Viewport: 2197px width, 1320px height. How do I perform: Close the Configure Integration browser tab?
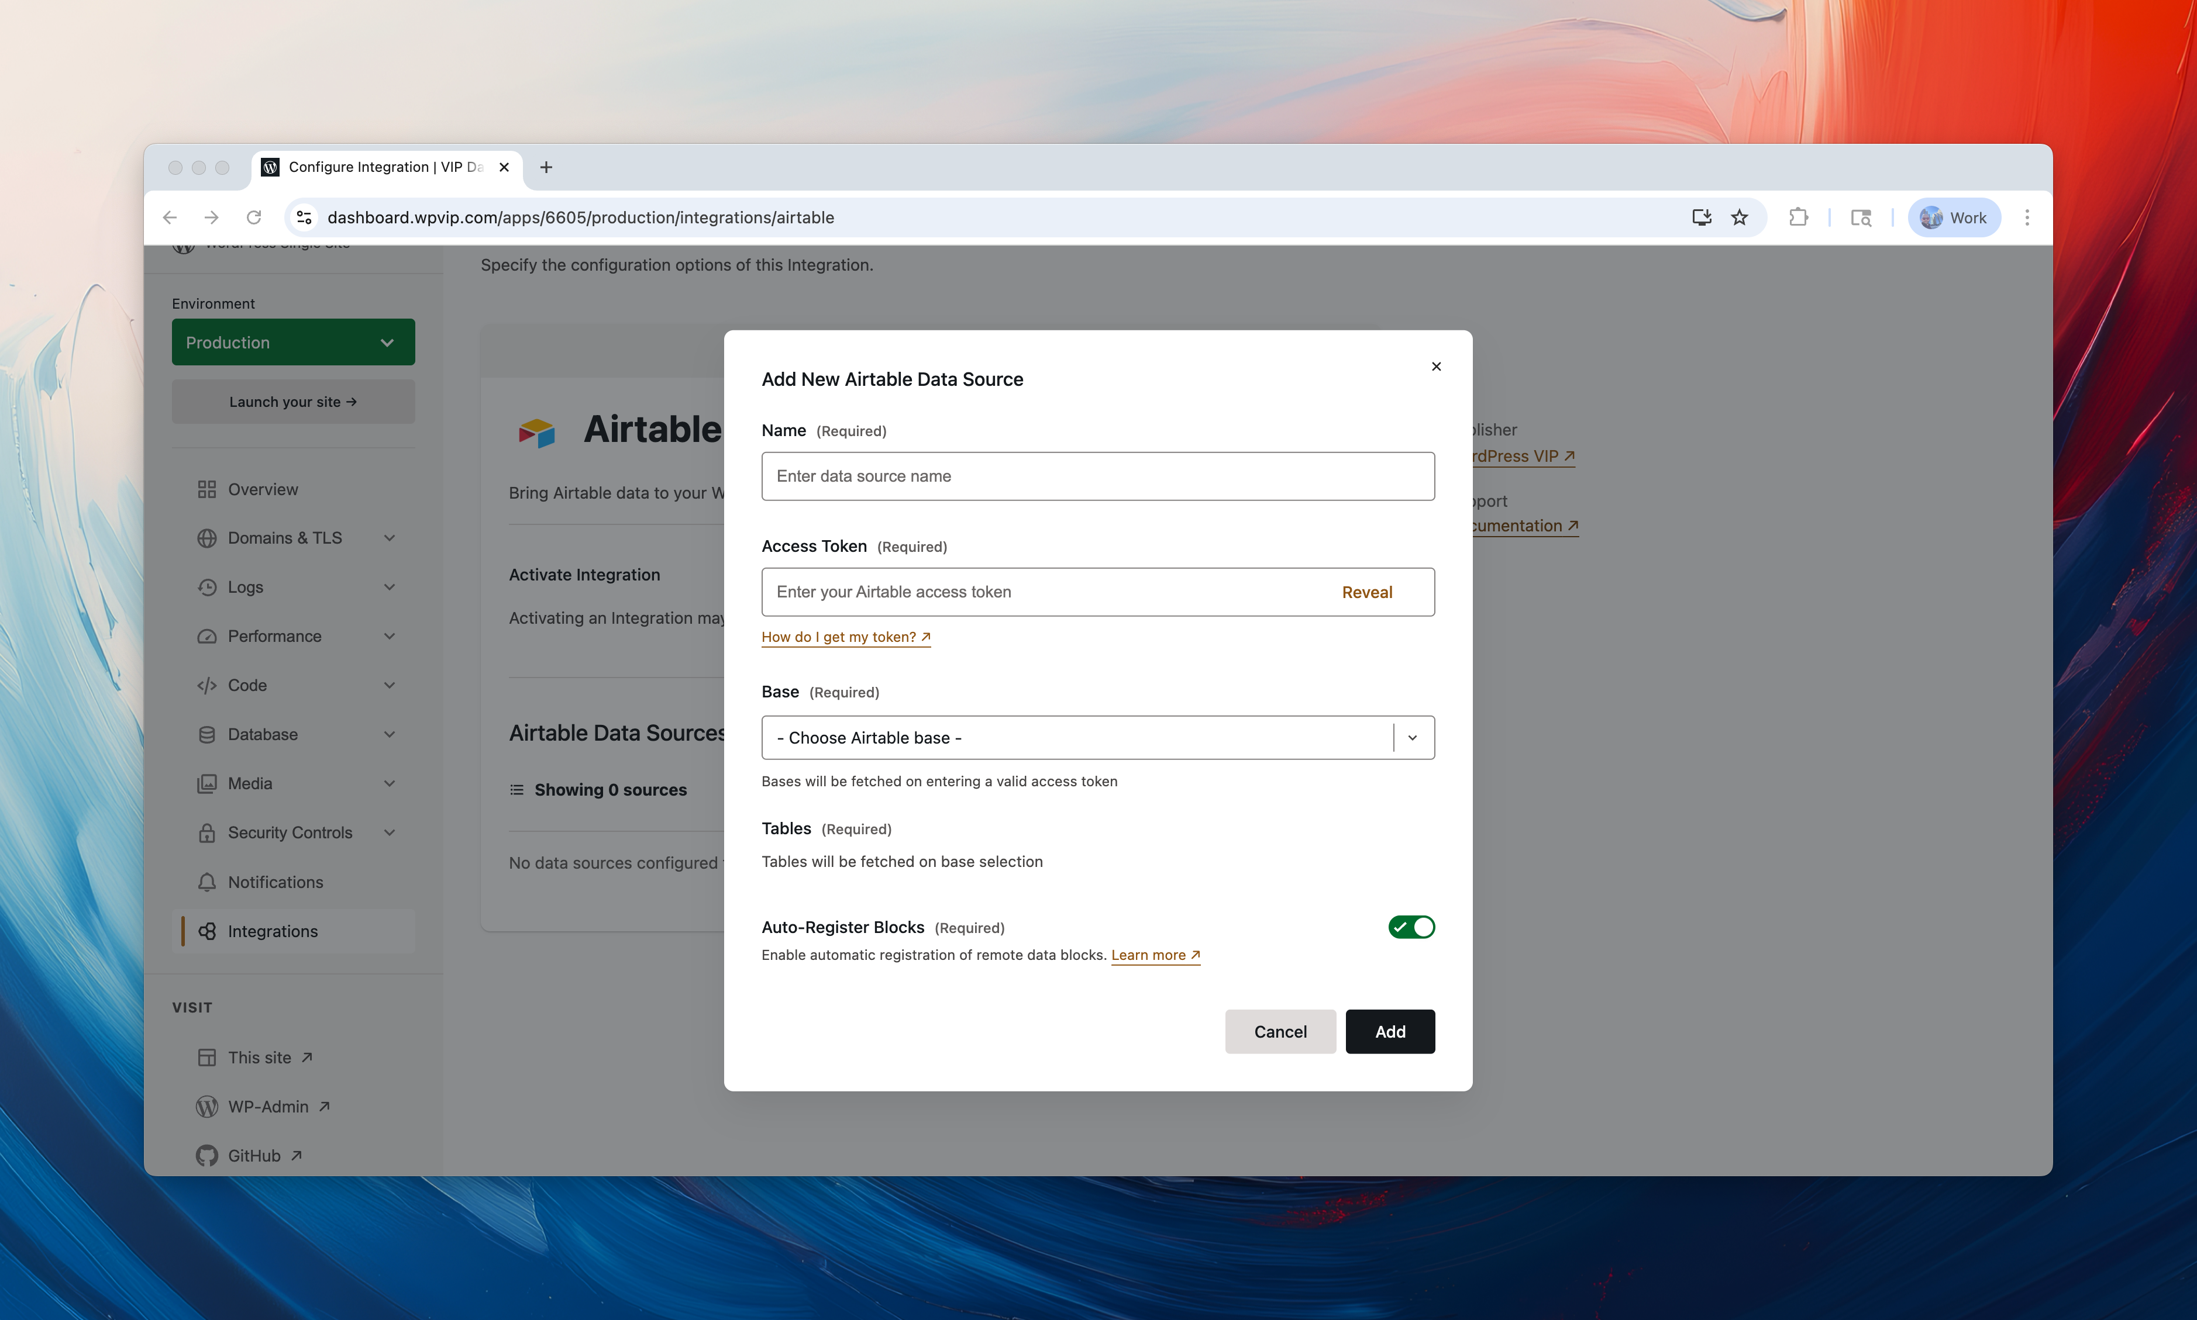tap(504, 167)
